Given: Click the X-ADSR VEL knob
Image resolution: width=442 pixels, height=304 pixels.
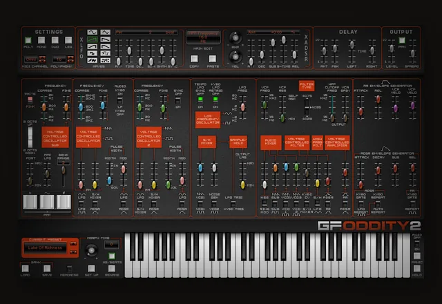Looking at the screenshot, I should [235, 57].
